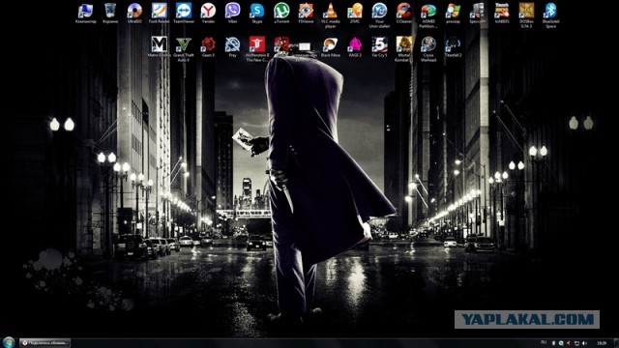Image resolution: width=619 pixels, height=348 pixels.
Task: Launch AOMEI Partition desktop shortcut
Action: [x=428, y=15]
